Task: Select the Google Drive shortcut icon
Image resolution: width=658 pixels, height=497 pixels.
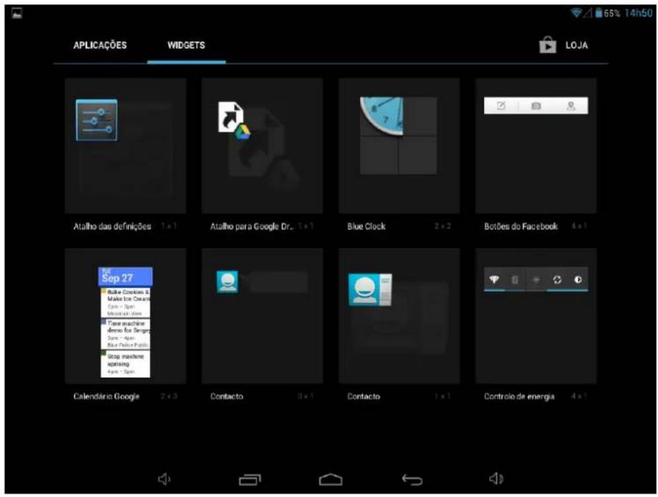Action: tap(234, 120)
